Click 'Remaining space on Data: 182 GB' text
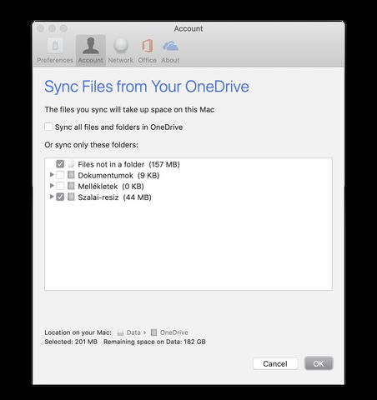This screenshot has height=400, width=377. (154, 342)
